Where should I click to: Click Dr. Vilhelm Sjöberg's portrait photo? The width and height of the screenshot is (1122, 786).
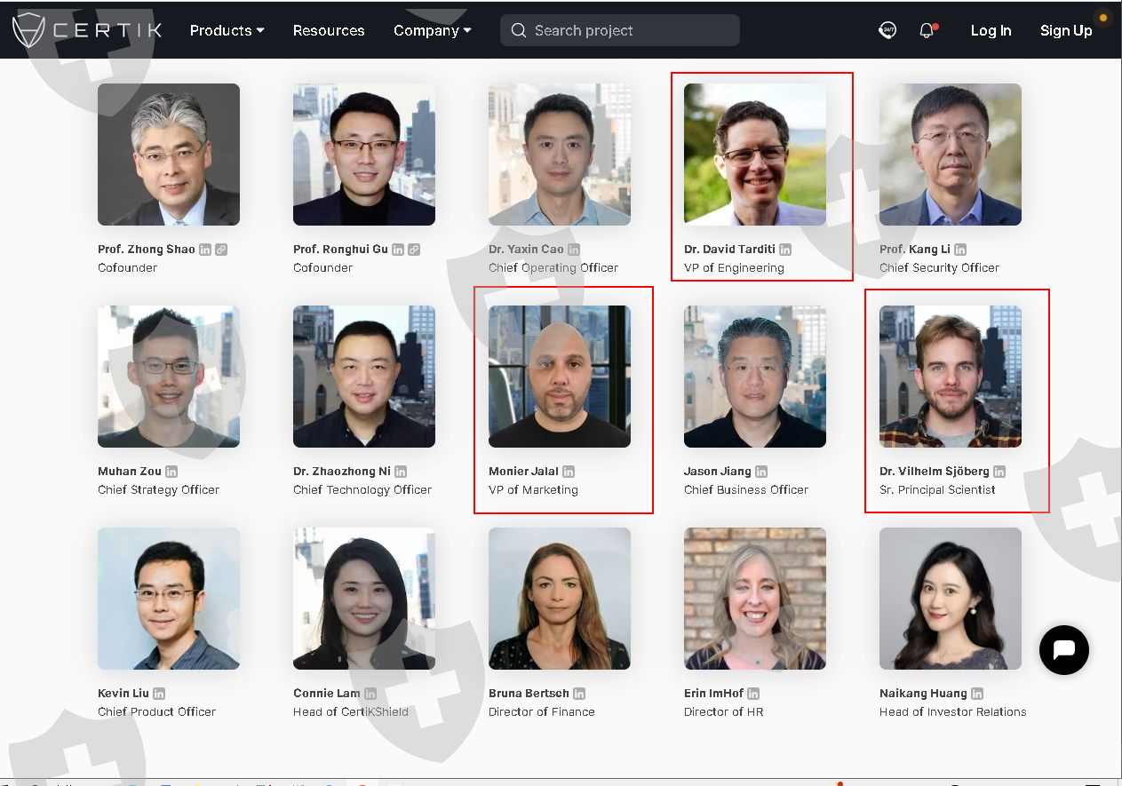click(x=951, y=377)
